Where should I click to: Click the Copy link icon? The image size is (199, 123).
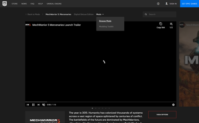coord(161,24)
